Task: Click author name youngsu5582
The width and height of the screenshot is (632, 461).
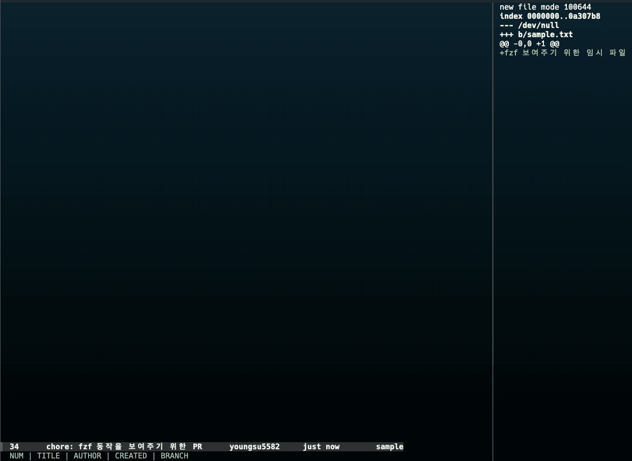Action: (254, 447)
